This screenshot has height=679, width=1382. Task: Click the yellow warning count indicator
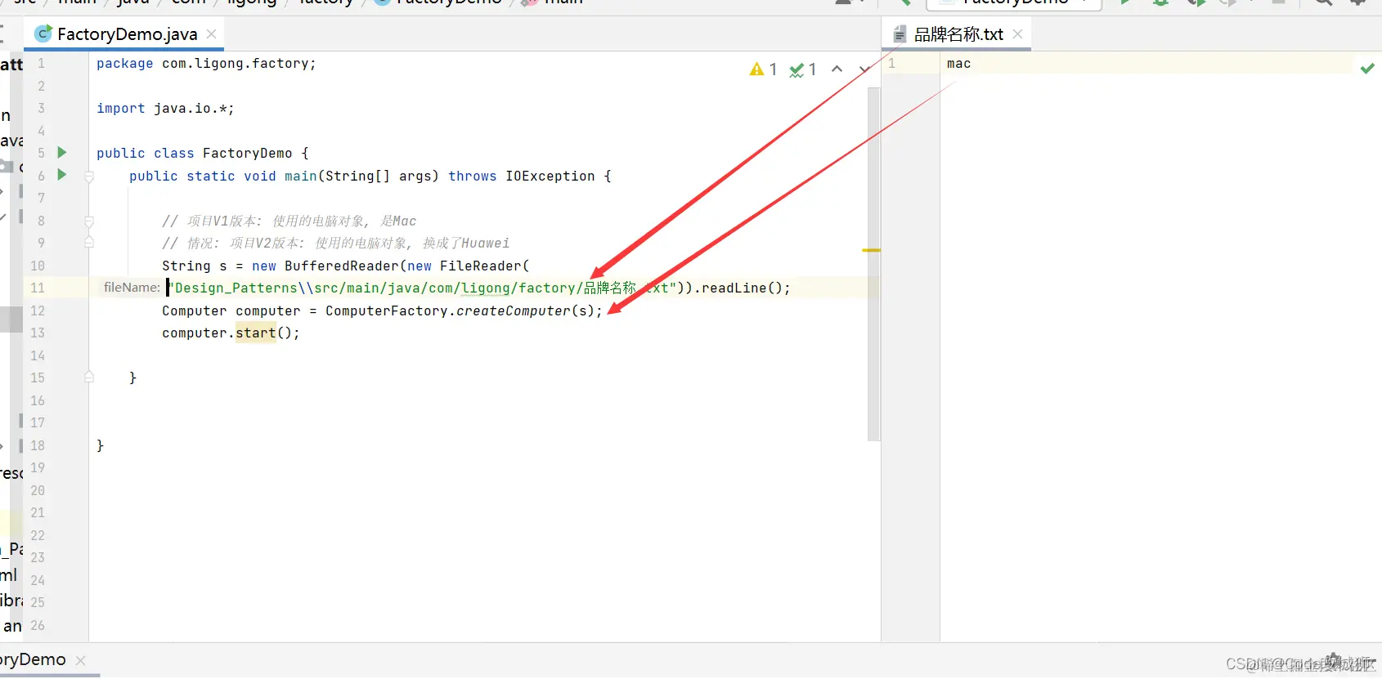pos(763,69)
